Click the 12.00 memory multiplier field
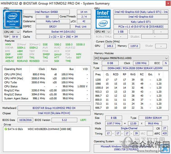The image size is (171, 154). click(x=133, y=124)
